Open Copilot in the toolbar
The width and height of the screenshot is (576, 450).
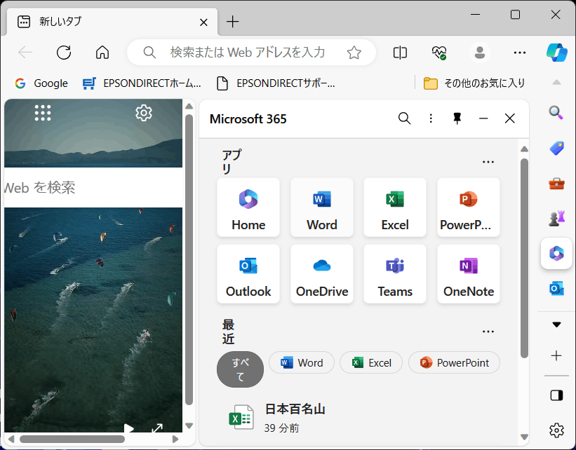point(557,53)
